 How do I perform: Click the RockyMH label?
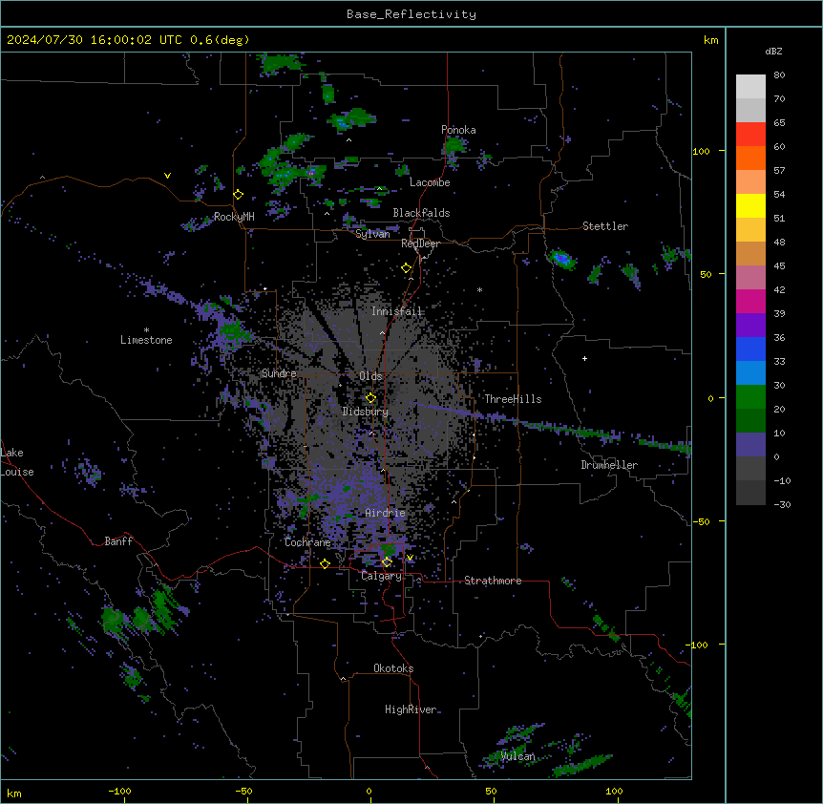tap(234, 217)
